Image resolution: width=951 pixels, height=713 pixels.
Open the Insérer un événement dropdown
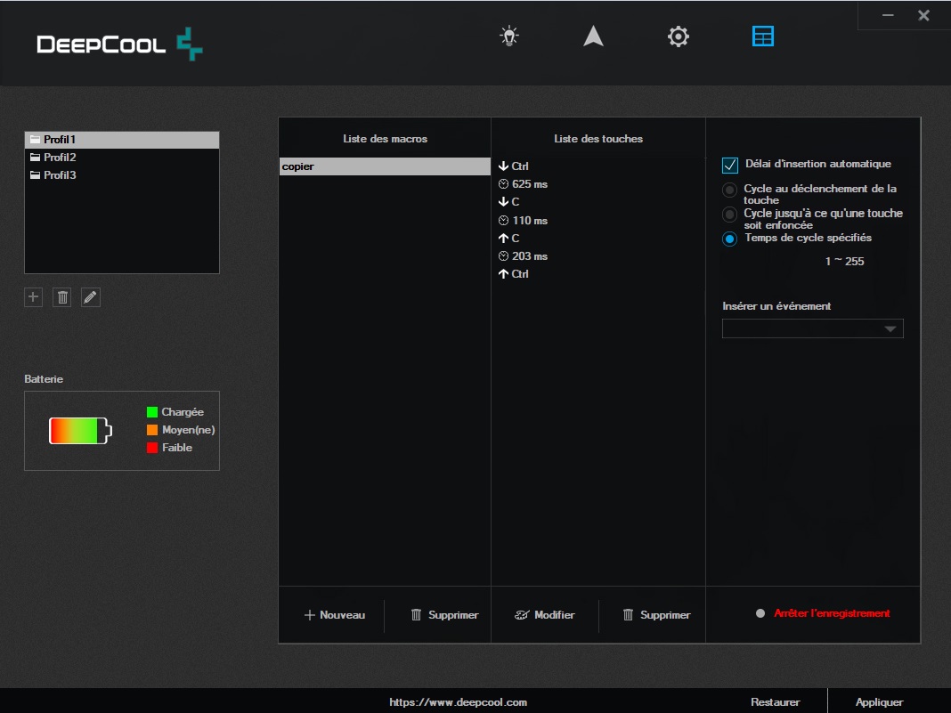click(812, 328)
